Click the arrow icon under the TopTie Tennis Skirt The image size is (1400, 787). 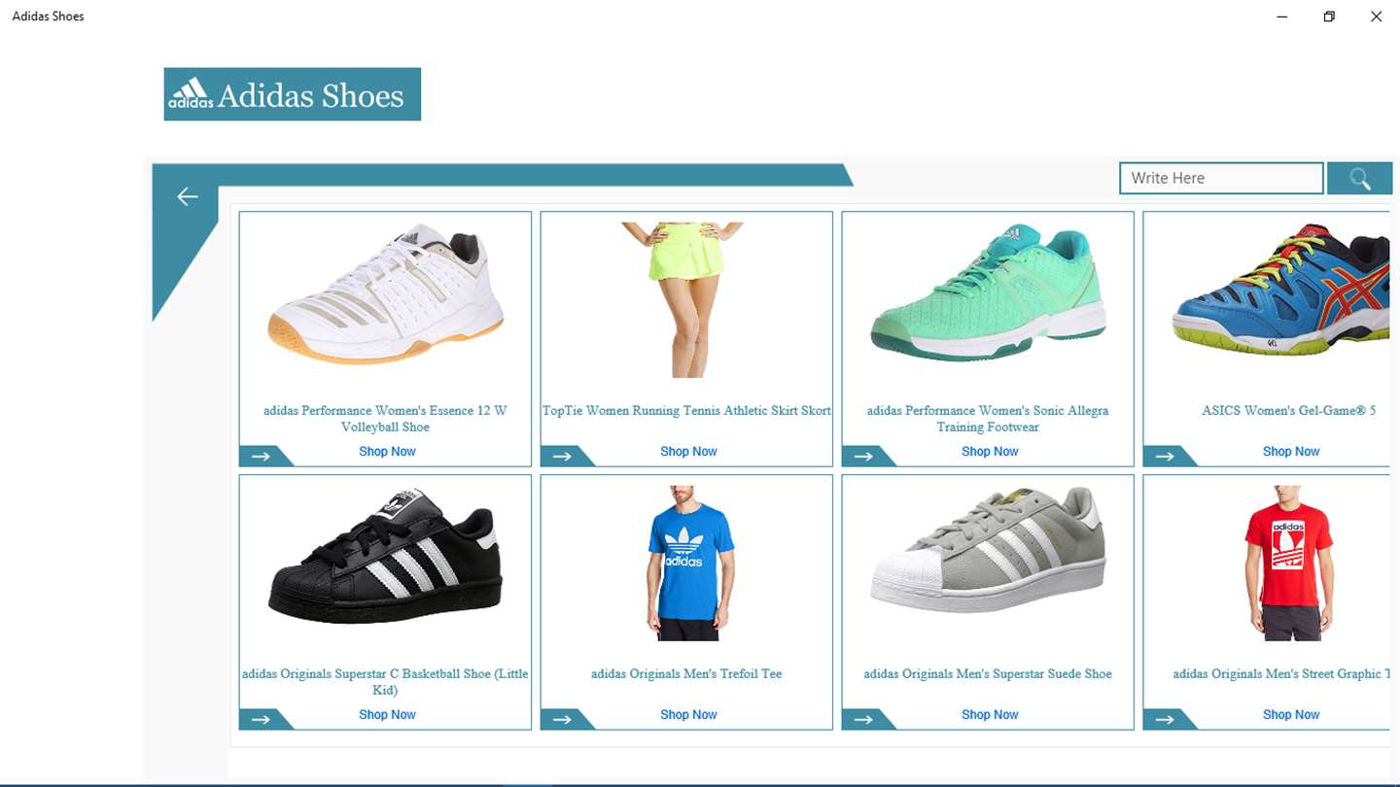pyautogui.click(x=562, y=456)
